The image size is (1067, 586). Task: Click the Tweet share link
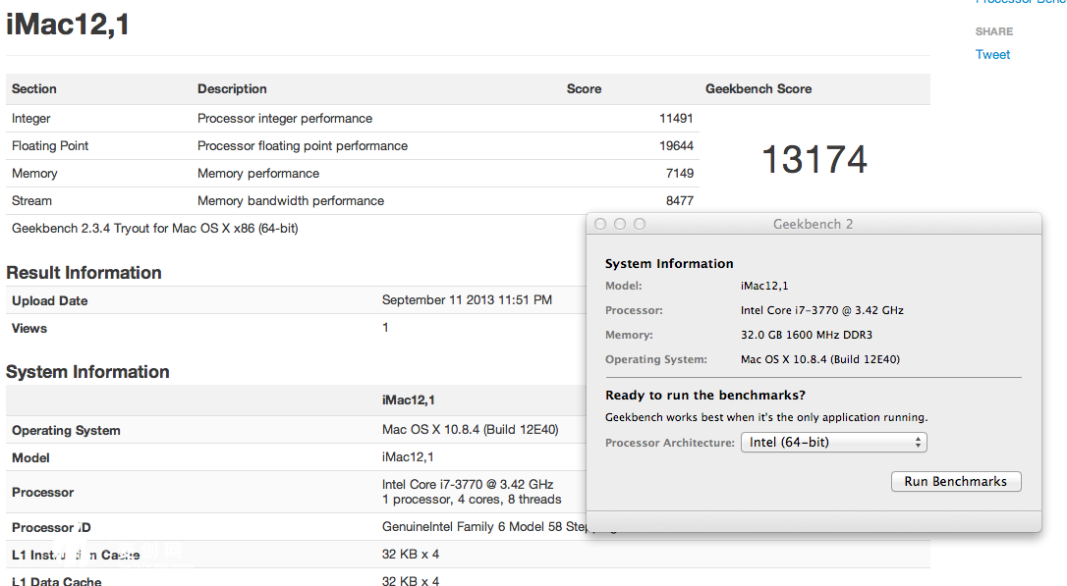992,55
